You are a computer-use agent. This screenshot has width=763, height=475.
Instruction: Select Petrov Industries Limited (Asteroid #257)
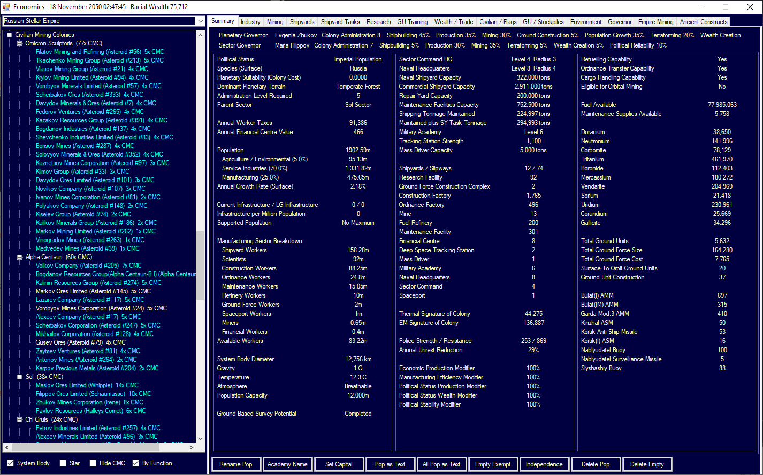(98, 428)
